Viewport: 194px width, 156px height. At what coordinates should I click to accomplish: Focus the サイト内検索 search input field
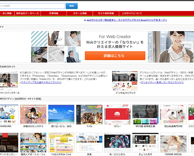coord(32,6)
